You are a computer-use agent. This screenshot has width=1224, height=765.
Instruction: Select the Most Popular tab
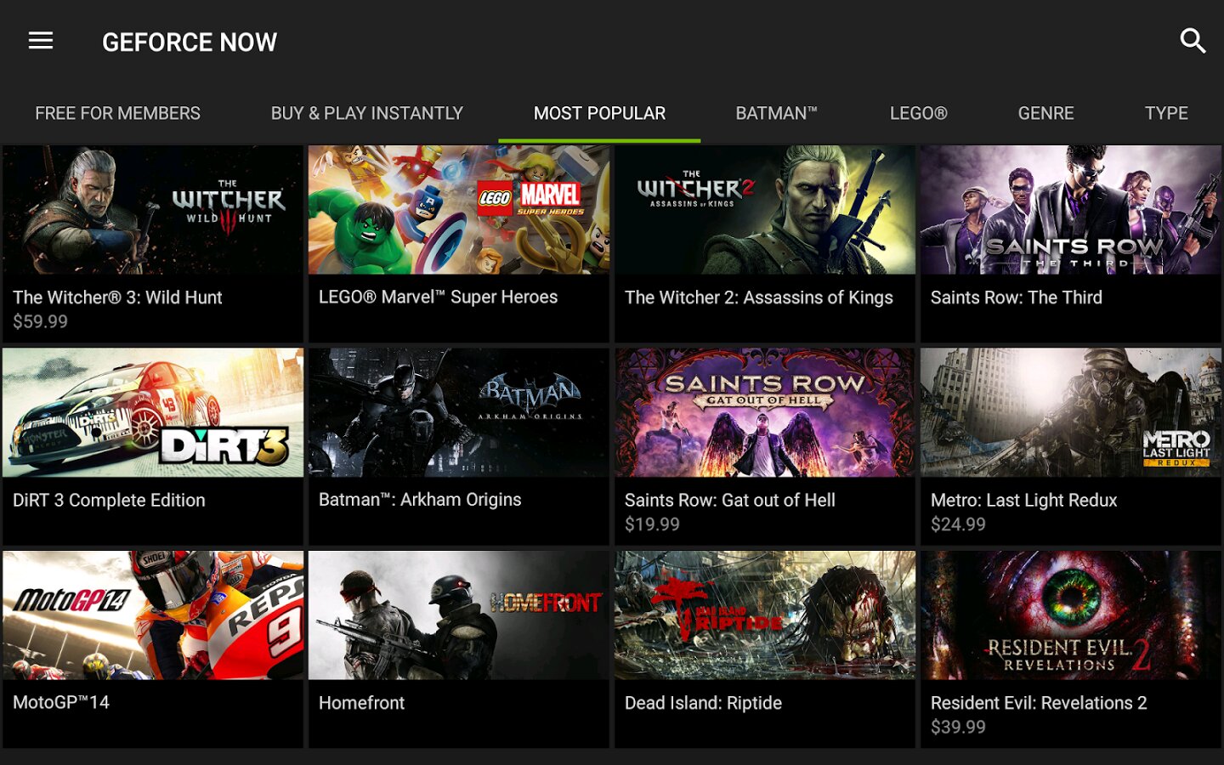(x=599, y=113)
